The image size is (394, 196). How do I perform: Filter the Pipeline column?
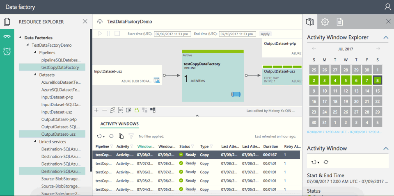(x=112, y=146)
